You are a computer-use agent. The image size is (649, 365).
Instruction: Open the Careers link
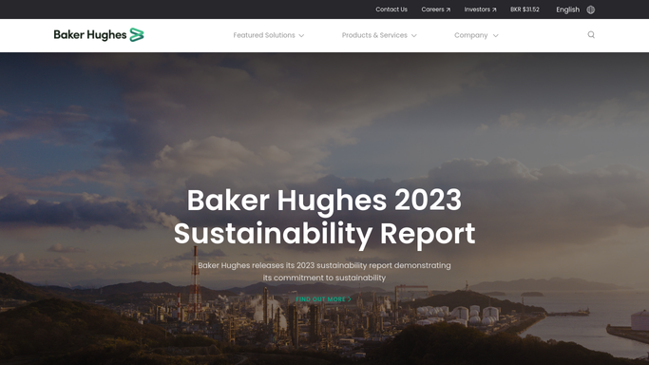tap(432, 10)
